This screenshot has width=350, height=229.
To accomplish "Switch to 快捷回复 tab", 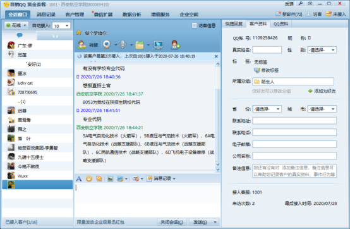I will coord(234,24).
